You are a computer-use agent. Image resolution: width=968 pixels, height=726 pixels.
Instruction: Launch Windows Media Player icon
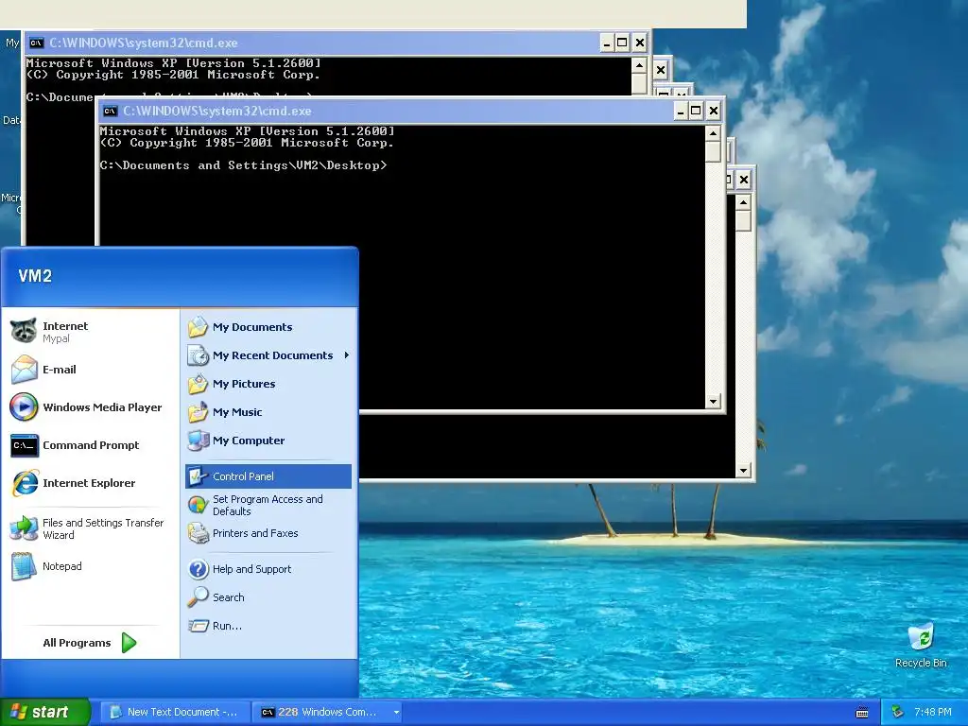pos(24,406)
